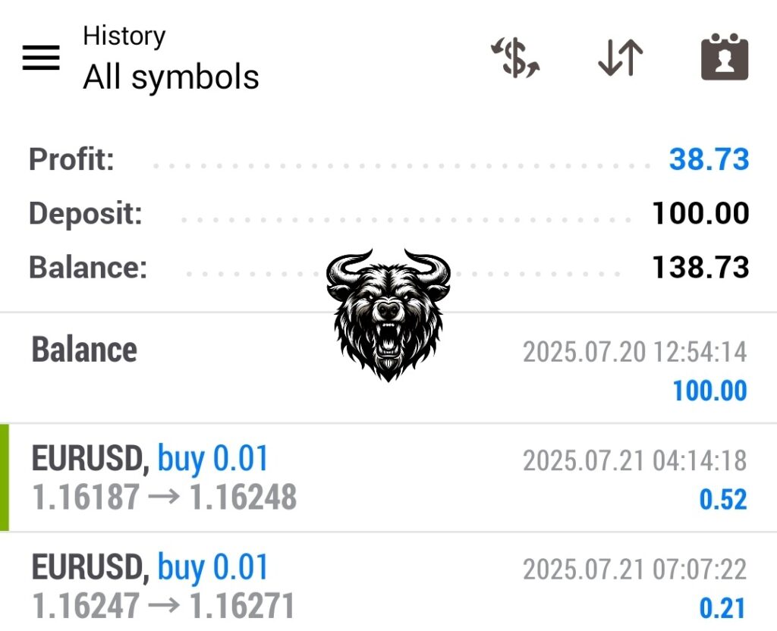Open the sort order arrows icon
777x631 pixels.
coord(620,58)
